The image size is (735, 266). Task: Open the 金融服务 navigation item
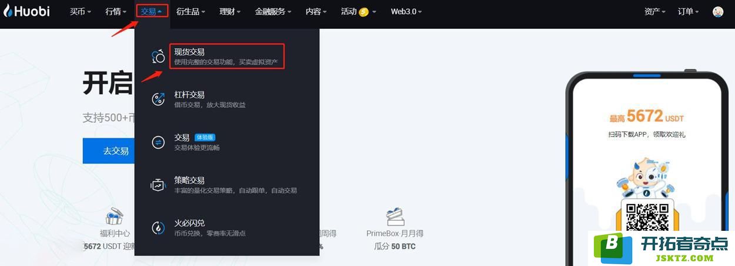(x=274, y=12)
